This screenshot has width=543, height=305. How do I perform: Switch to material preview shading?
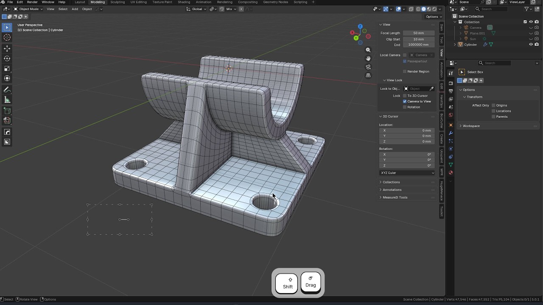[x=429, y=9]
